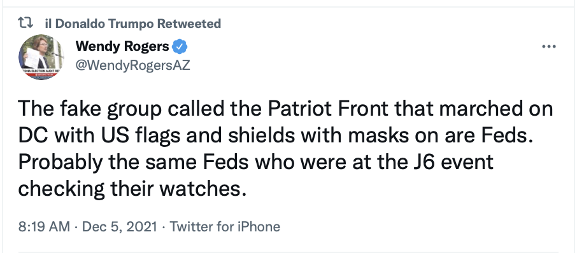Click the retweet arrows icon above the tweet
This screenshot has height=253, width=577.
[25, 24]
